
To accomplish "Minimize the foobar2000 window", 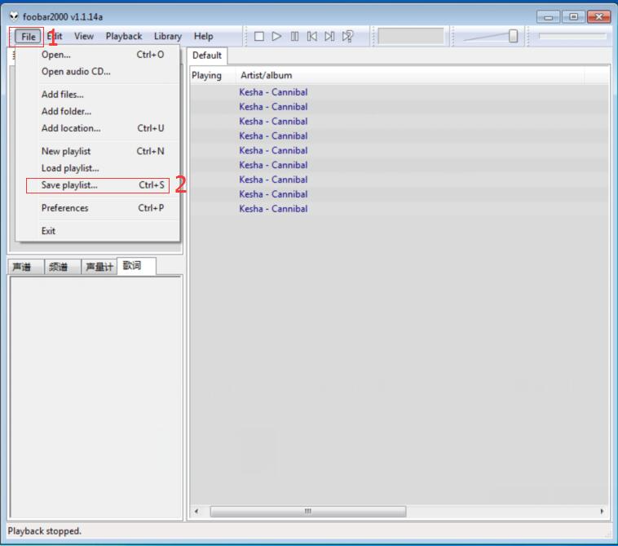I will 548,17.
